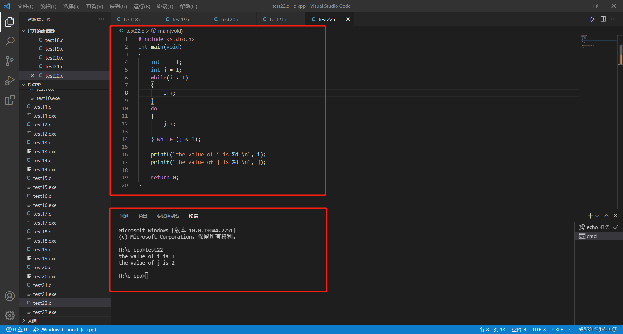Open the Selection menu
The width and height of the screenshot is (623, 334).
coord(71,6)
